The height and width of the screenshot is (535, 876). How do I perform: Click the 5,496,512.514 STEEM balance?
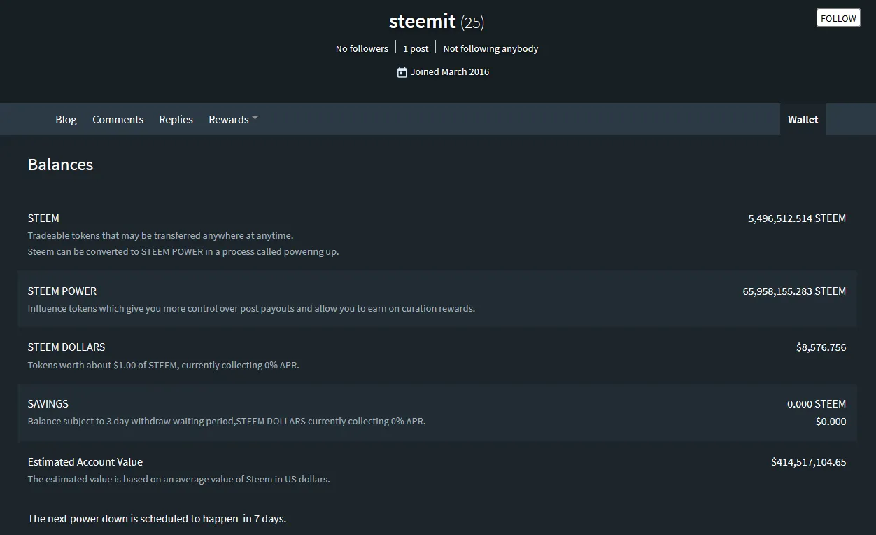797,218
